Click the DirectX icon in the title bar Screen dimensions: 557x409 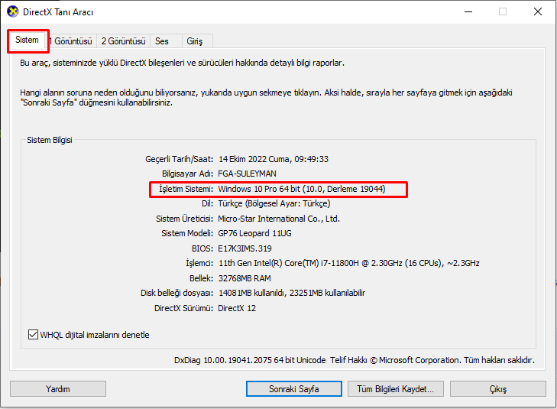13,11
